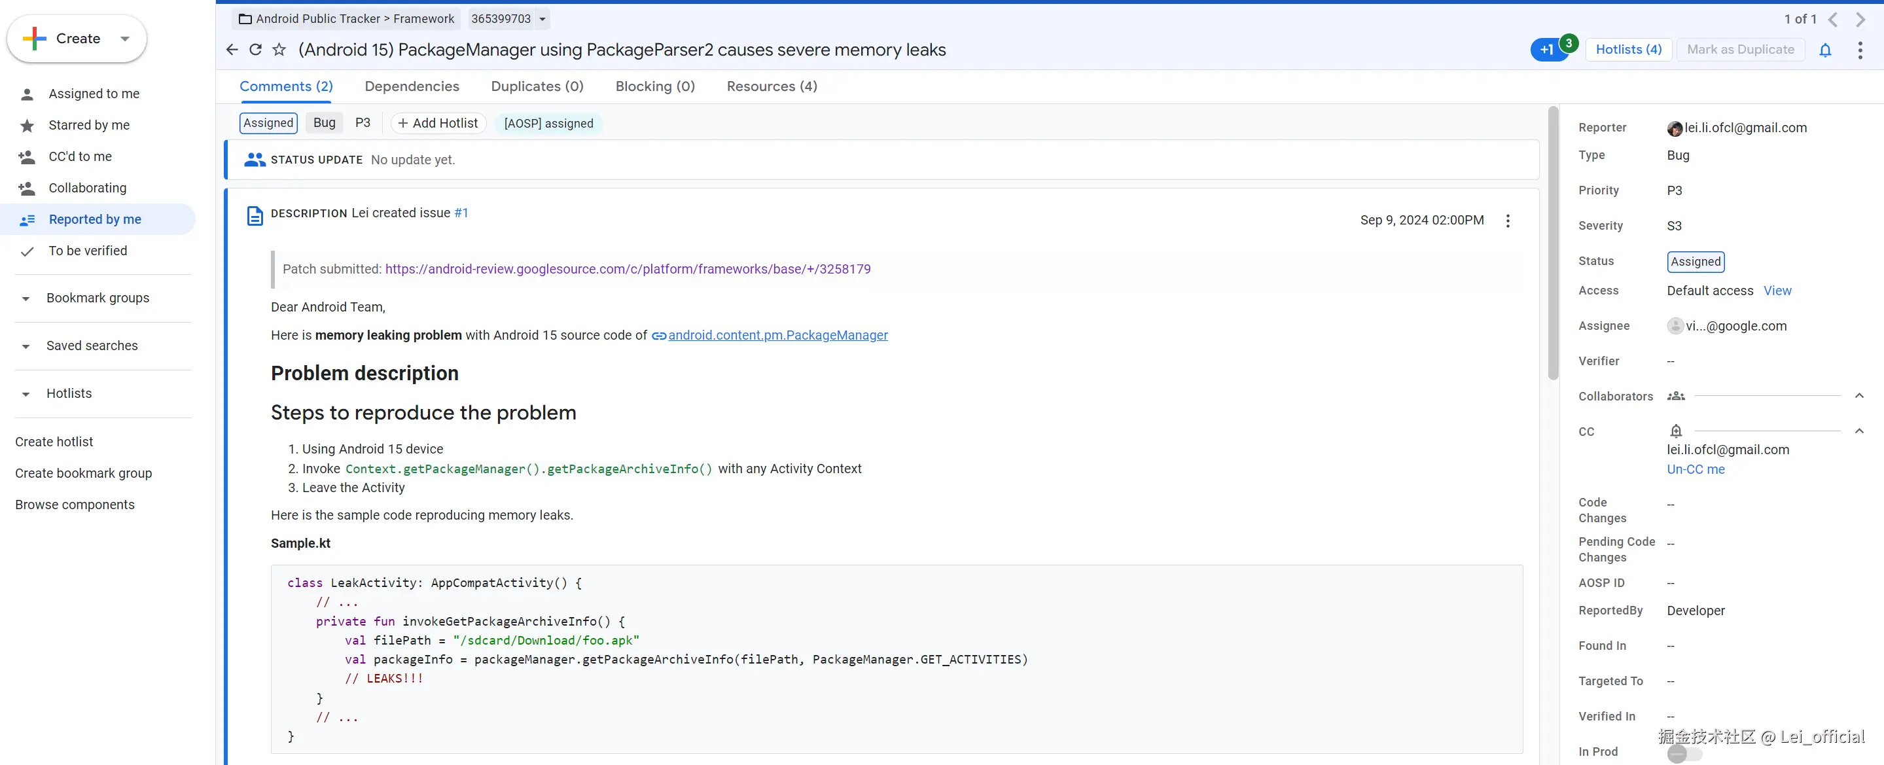
Task: Collapse the CC section chevron
Action: (1859, 431)
